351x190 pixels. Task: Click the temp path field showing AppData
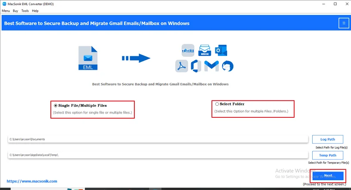[158, 155]
